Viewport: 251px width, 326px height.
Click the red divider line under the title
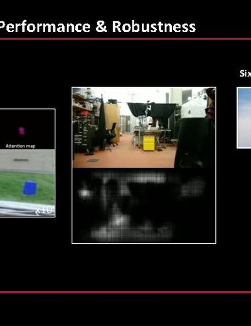125,39
